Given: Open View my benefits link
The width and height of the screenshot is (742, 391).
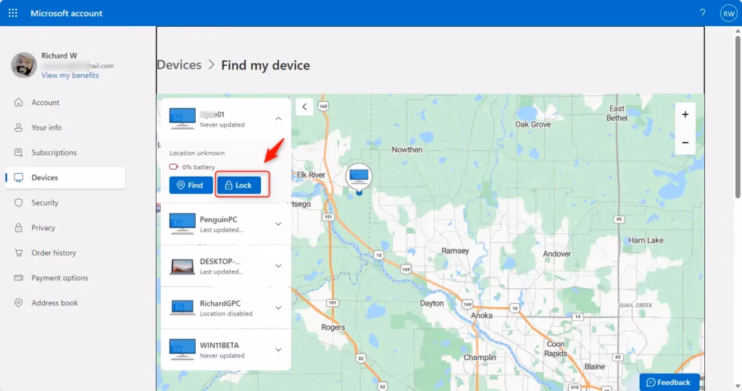Looking at the screenshot, I should [x=70, y=75].
